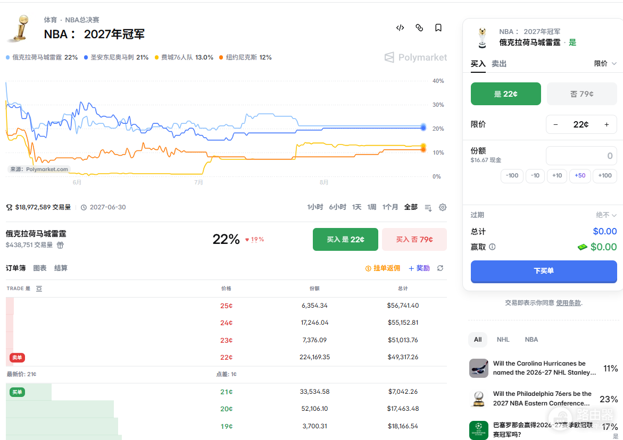Set chart range to 6小时
The height and width of the screenshot is (440, 623).
click(337, 207)
